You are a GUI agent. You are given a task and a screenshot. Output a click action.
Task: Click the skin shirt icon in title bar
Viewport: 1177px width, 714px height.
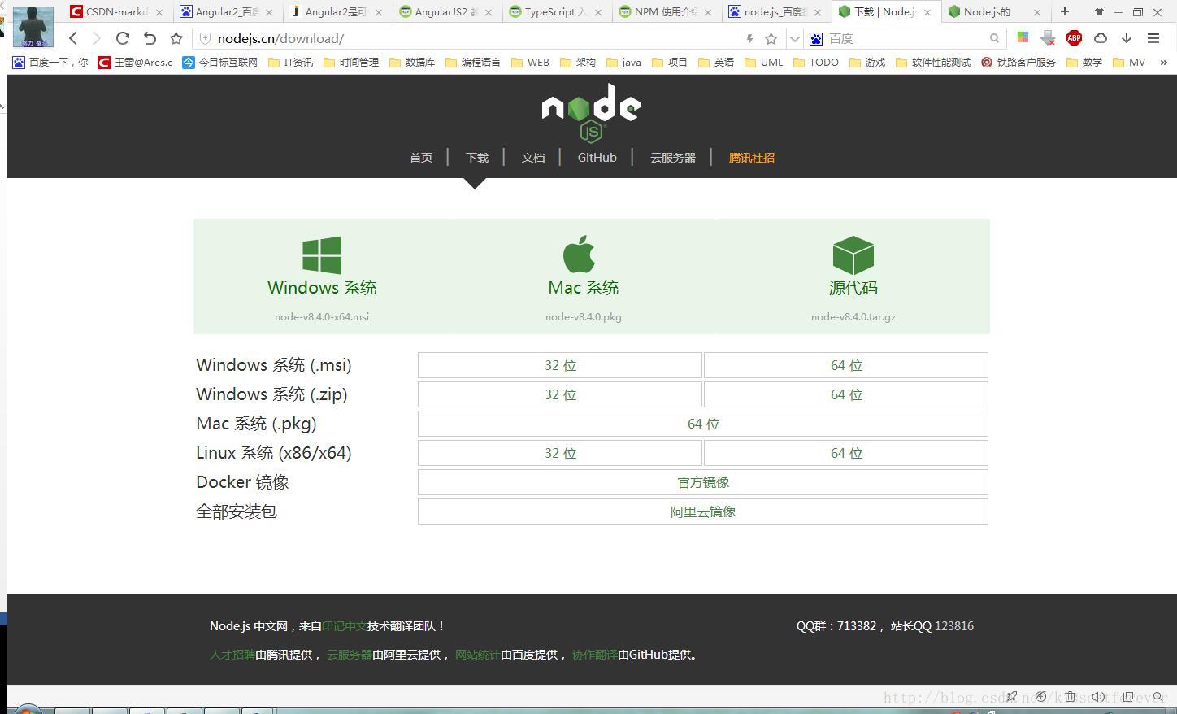[1099, 12]
